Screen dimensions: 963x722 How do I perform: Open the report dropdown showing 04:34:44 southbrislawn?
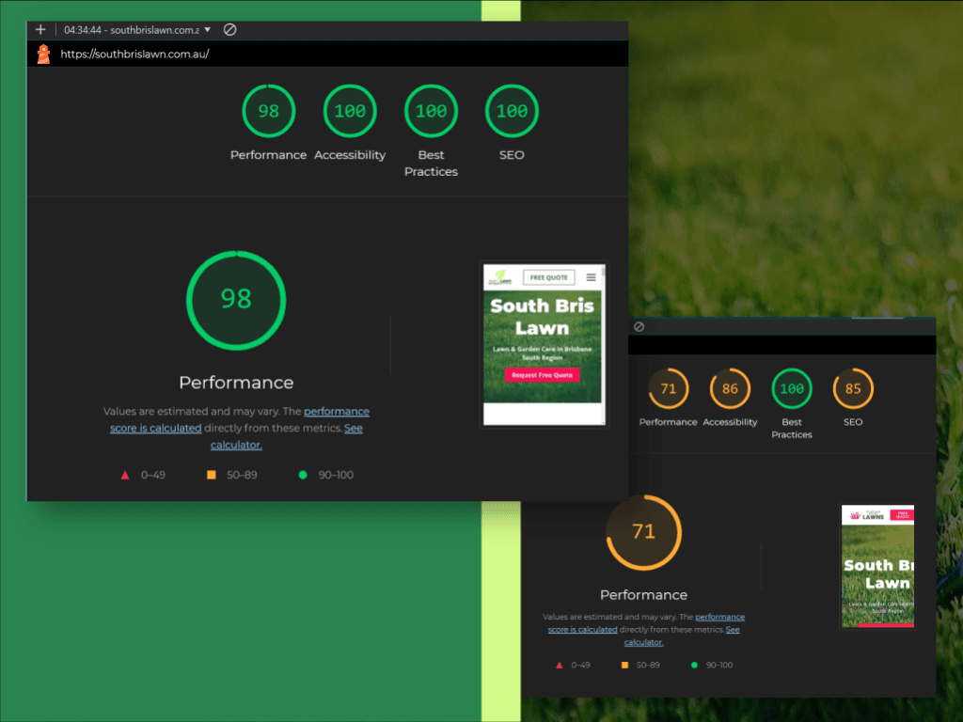click(137, 29)
